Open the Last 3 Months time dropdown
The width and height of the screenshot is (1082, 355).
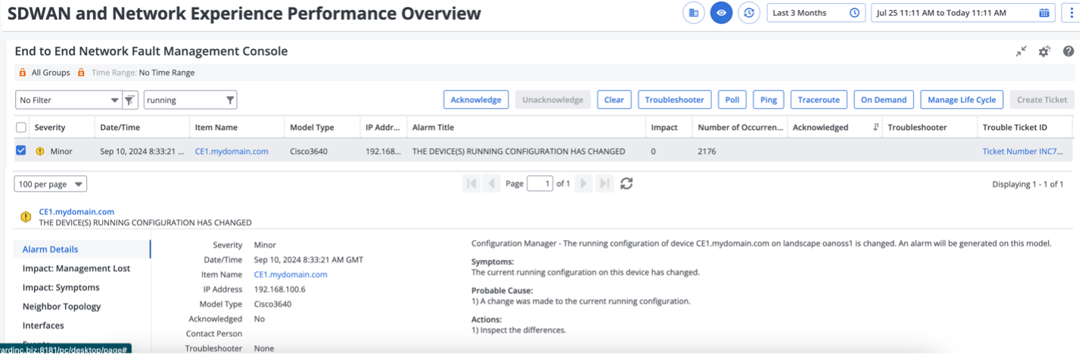(816, 13)
